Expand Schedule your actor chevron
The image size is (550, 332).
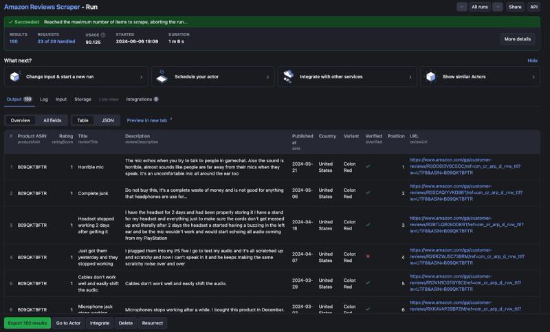[x=267, y=77]
